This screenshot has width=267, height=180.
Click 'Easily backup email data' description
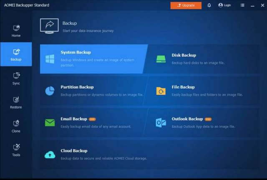click(96, 127)
